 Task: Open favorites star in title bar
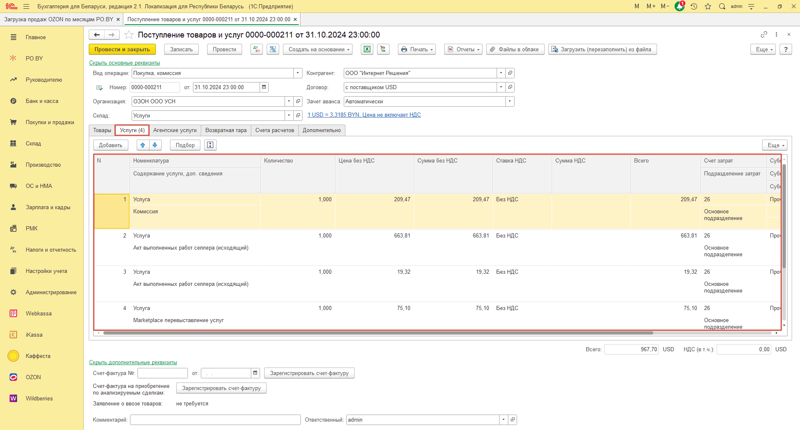(708, 6)
